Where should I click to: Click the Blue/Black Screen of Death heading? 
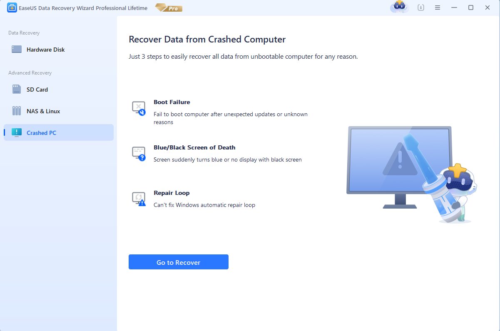tap(194, 147)
